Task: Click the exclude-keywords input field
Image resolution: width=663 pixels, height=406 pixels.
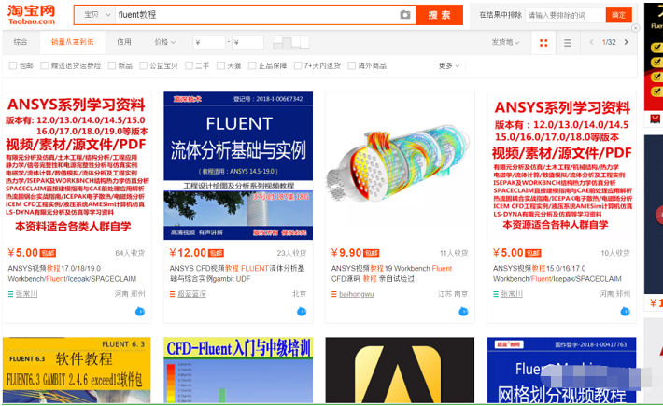Action: pyautogui.click(x=565, y=15)
